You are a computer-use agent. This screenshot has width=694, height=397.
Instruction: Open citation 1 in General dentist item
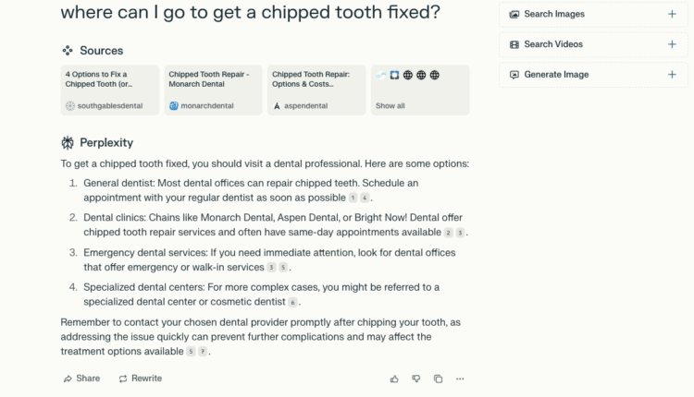pos(353,198)
